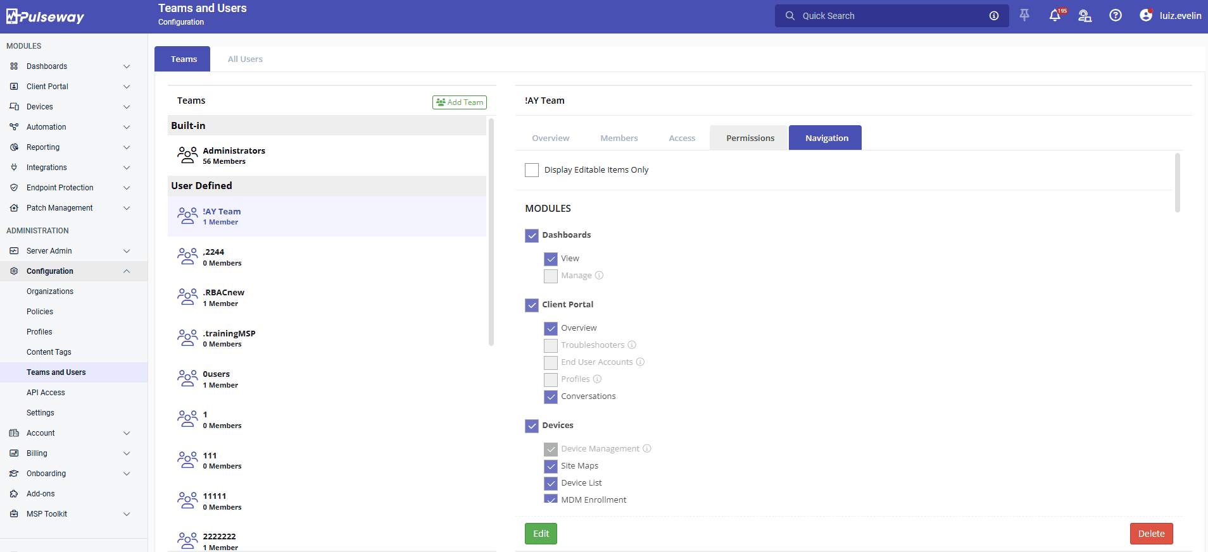Click the Reporting sidebar icon
The image size is (1208, 552).
point(14,147)
